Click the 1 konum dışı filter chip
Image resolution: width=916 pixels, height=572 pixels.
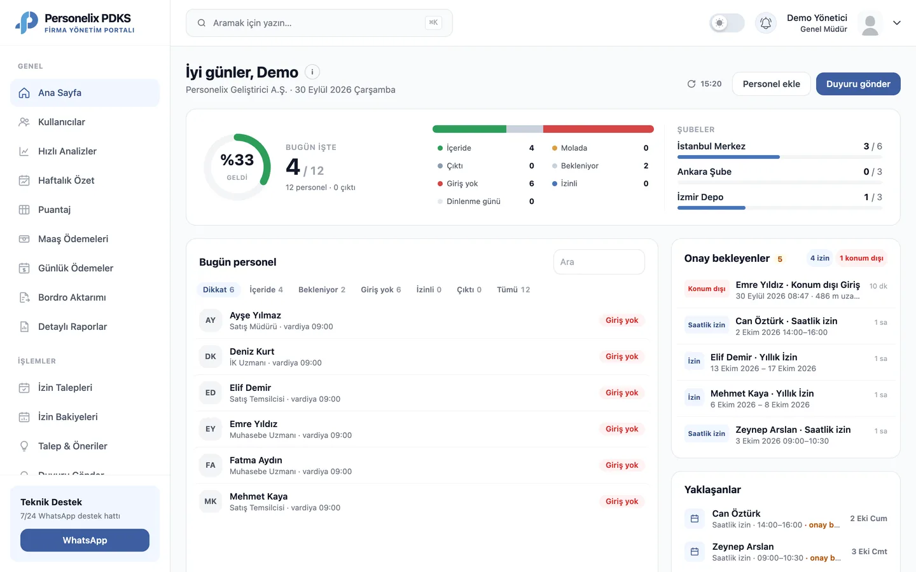861,258
